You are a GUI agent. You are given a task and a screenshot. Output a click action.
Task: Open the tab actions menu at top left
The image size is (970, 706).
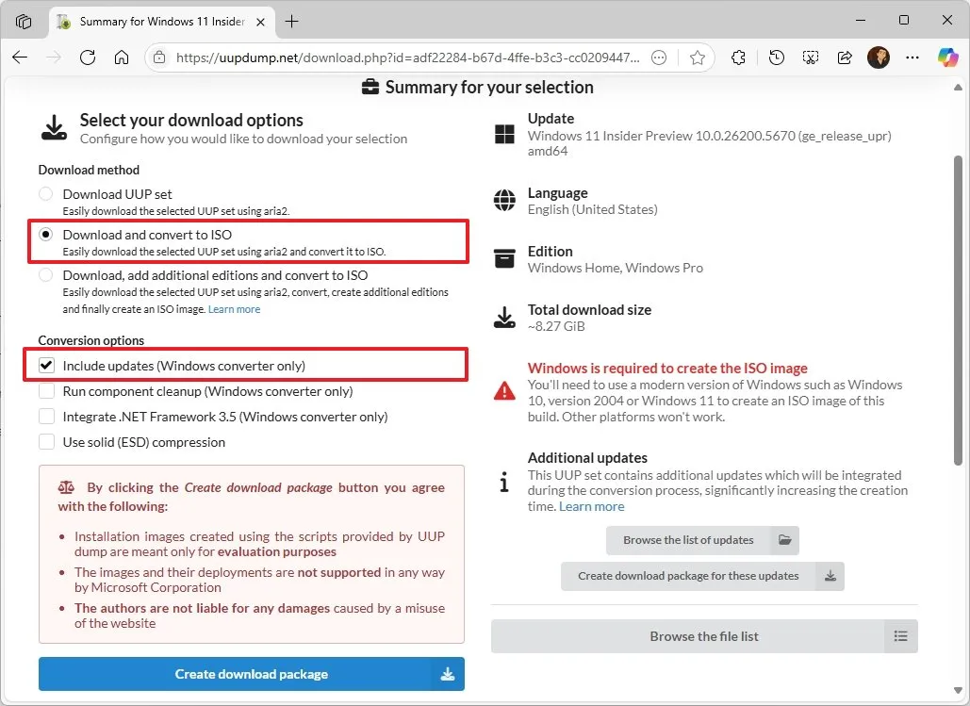pos(24,20)
